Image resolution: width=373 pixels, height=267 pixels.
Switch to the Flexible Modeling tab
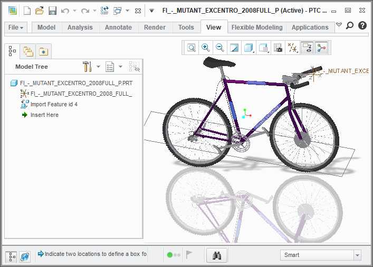point(257,27)
